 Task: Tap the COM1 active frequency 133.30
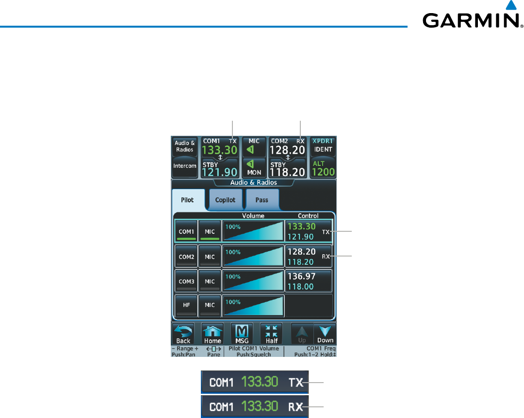220,147
